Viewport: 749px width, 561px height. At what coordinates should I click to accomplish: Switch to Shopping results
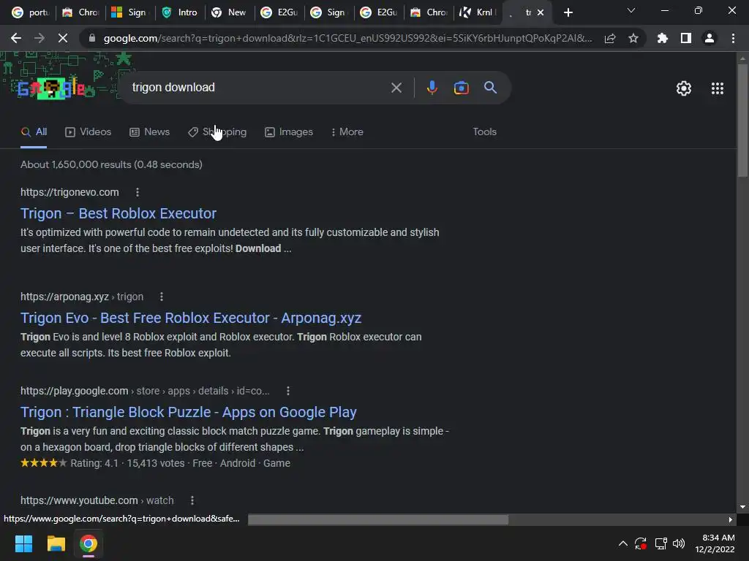[217, 132]
